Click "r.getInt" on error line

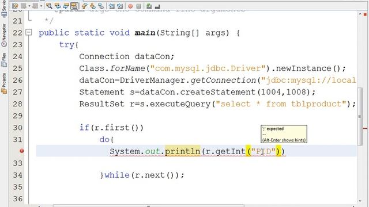coord(225,151)
